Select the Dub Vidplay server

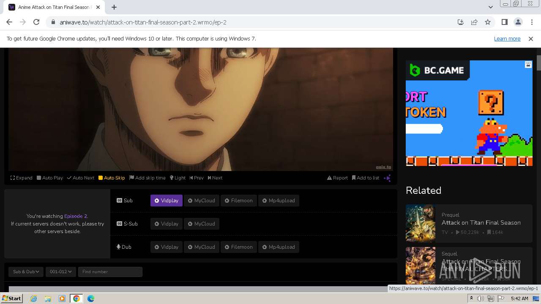tap(167, 247)
